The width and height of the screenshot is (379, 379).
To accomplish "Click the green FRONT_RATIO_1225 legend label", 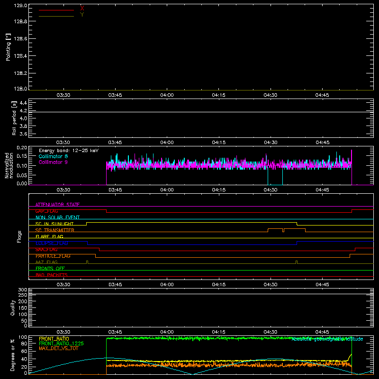I will pos(62,343).
